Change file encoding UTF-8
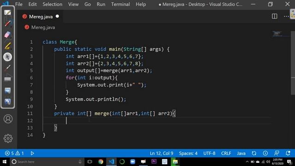Viewport: 295px width, 166px height. (x=209, y=153)
